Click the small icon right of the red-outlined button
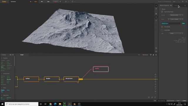The image size is (188, 106). click(60, 1)
